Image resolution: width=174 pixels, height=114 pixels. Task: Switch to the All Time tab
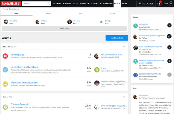(x=112, y=13)
